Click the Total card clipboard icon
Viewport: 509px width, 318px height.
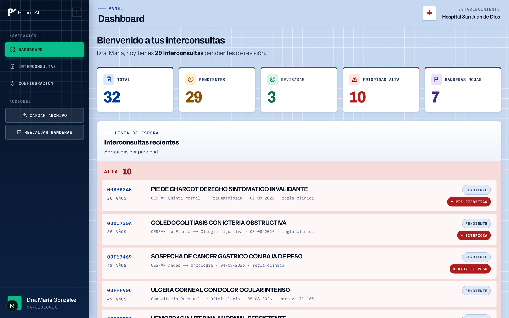109,79
